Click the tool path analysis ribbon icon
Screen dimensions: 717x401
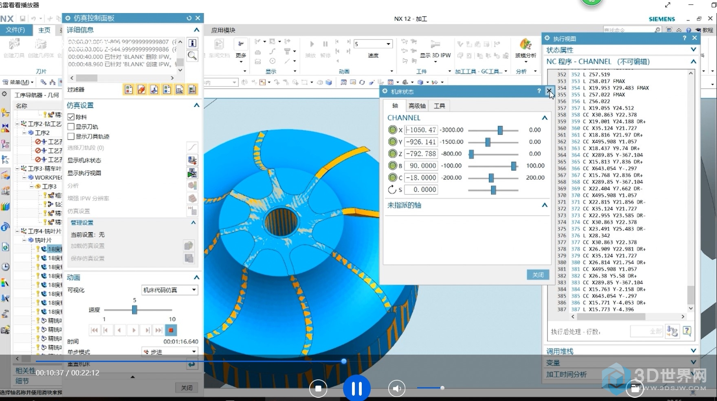pos(526,44)
